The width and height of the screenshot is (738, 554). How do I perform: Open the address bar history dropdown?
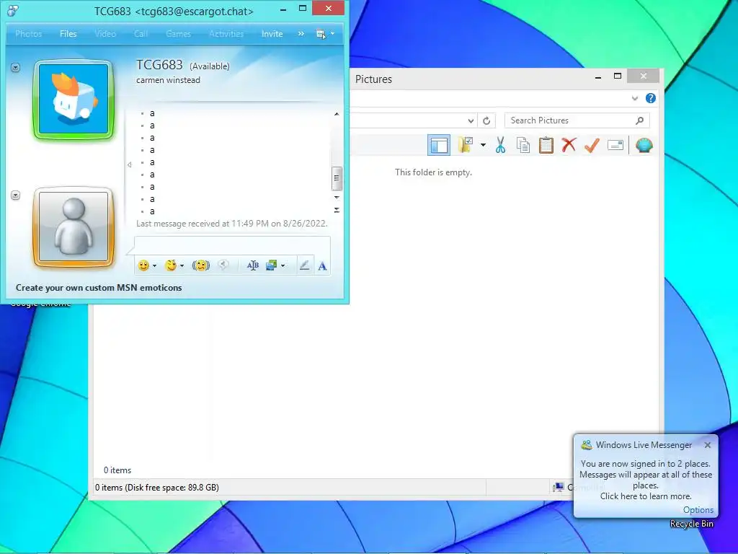click(471, 120)
